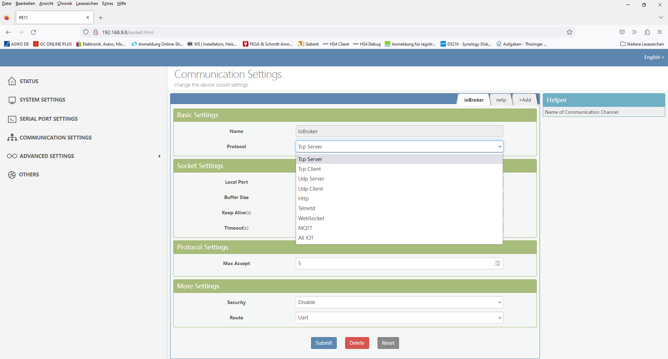668x359 pixels.
Task: Click the +Add channel tab
Action: tap(525, 100)
